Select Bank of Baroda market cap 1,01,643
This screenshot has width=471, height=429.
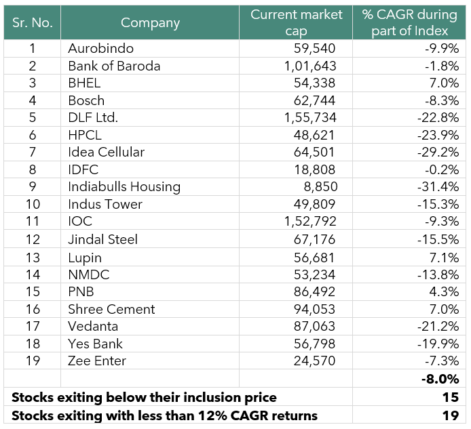pyautogui.click(x=310, y=66)
